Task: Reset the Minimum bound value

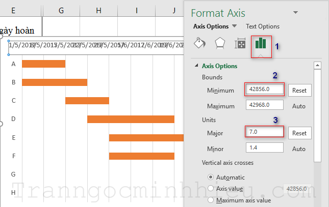Action: (x=299, y=90)
